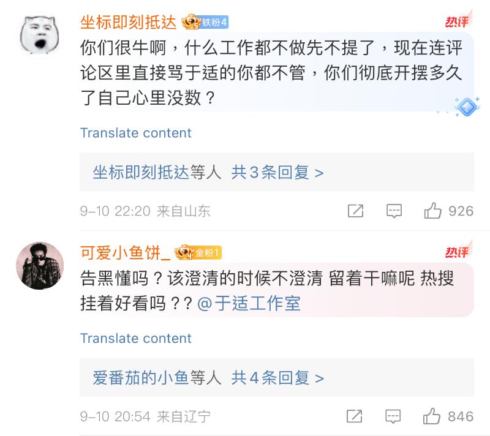The width and height of the screenshot is (490, 436).
Task: Expand 共4条回复 replies thread
Action: click(x=277, y=378)
